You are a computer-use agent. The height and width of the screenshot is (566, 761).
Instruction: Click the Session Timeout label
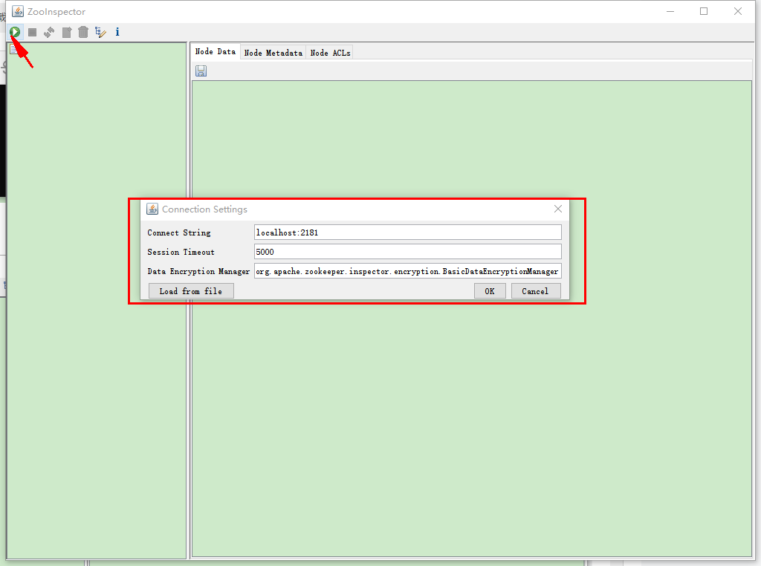pos(181,253)
